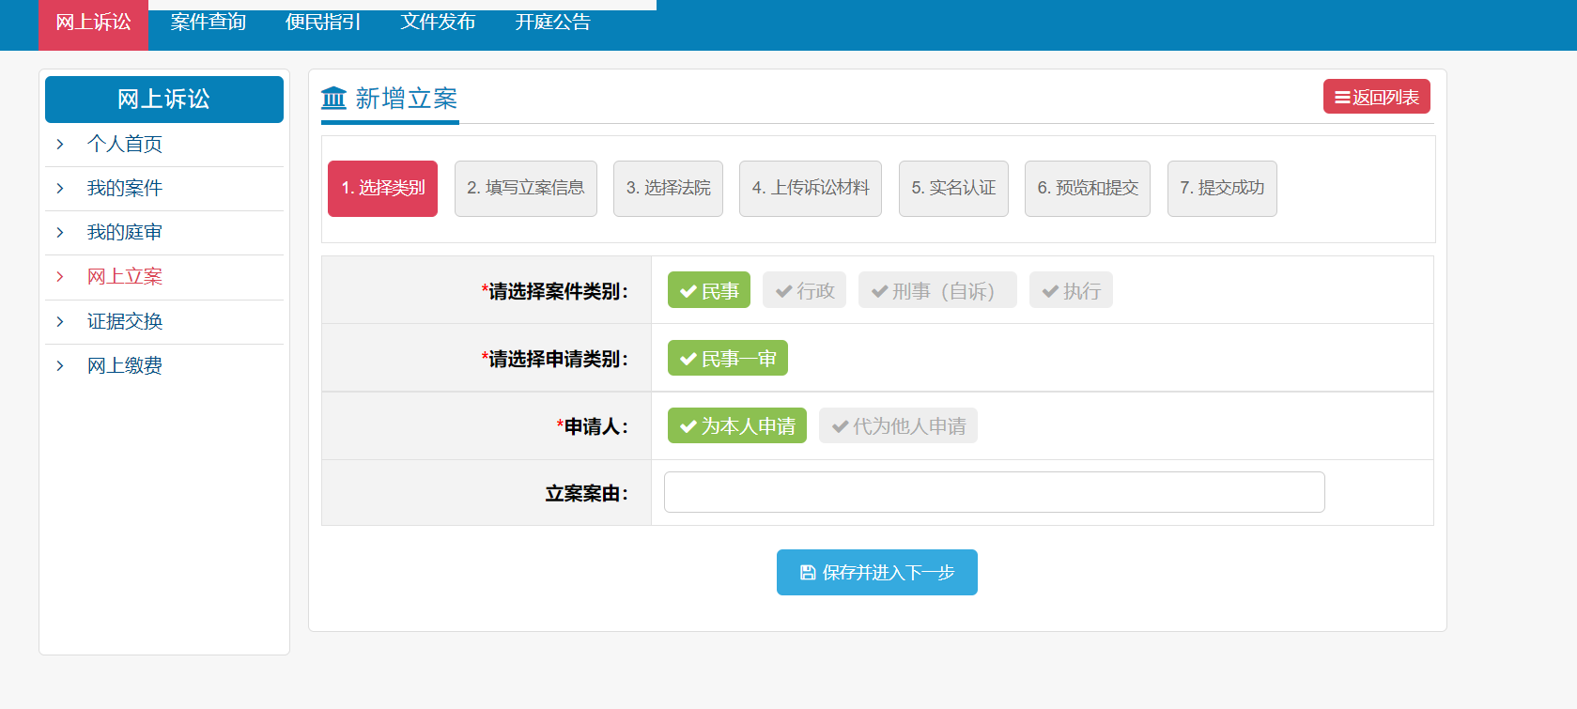Go to step 1. 选择类别
This screenshot has height=709, width=1577.
[382, 188]
